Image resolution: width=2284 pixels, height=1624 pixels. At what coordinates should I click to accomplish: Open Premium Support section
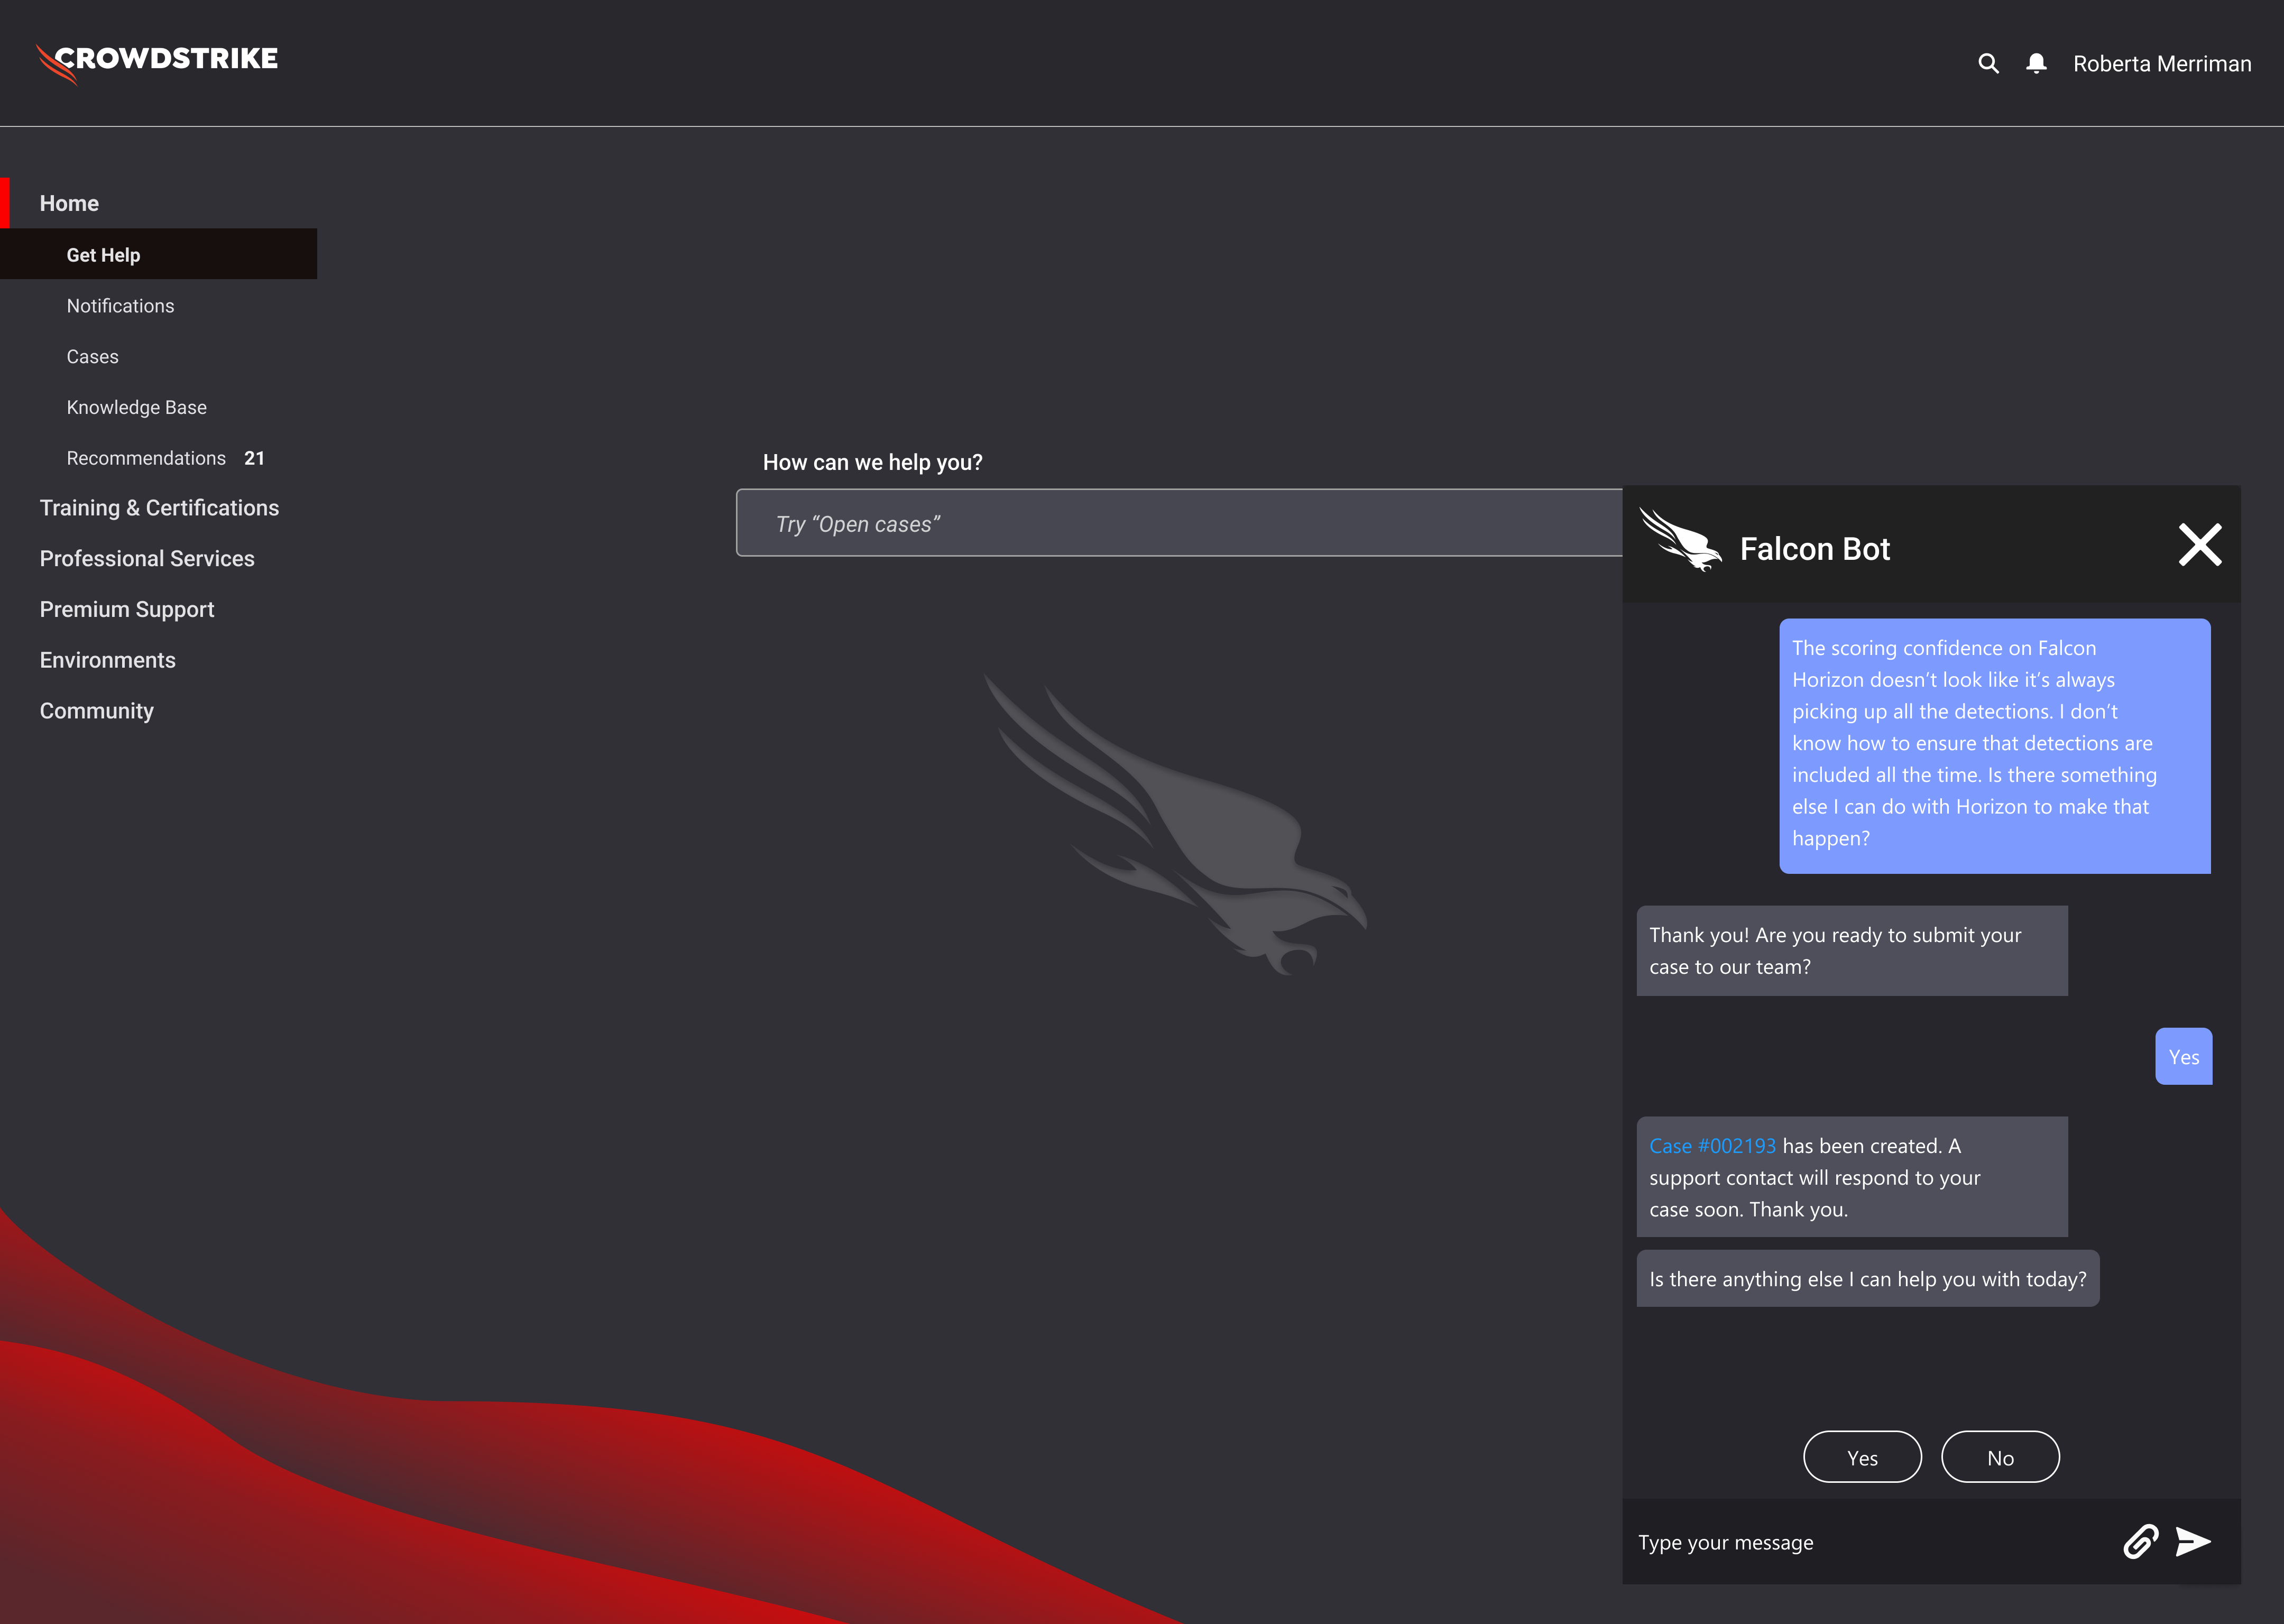[127, 609]
